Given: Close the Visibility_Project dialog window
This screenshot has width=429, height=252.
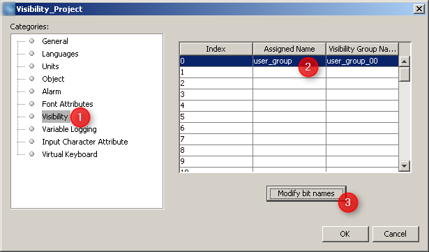Looking at the screenshot, I should [x=419, y=9].
